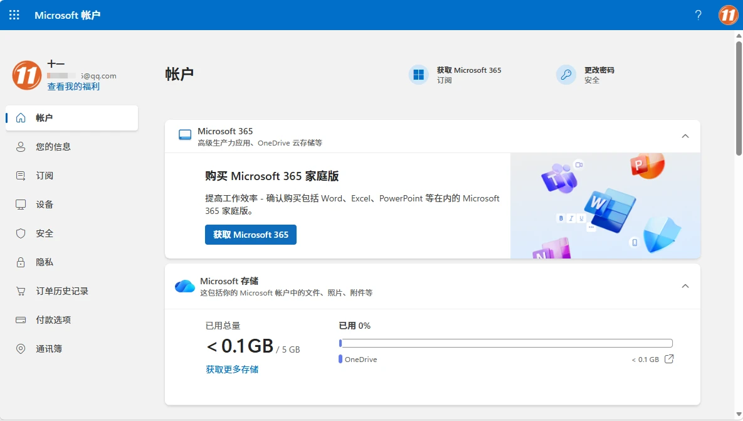743x421 pixels.
Task: Click the lock icon beside 隐私
Action: (21, 262)
